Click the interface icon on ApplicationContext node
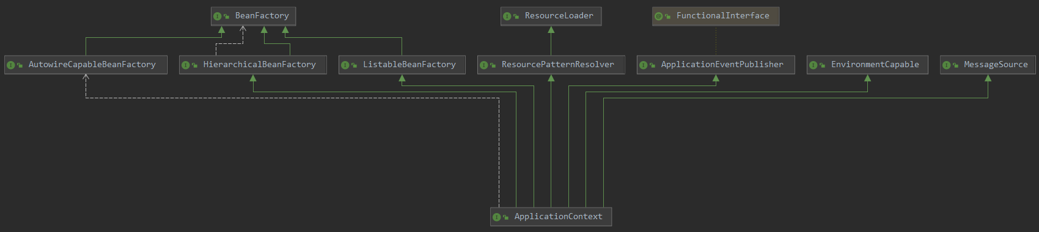The width and height of the screenshot is (1039, 232). tap(496, 217)
